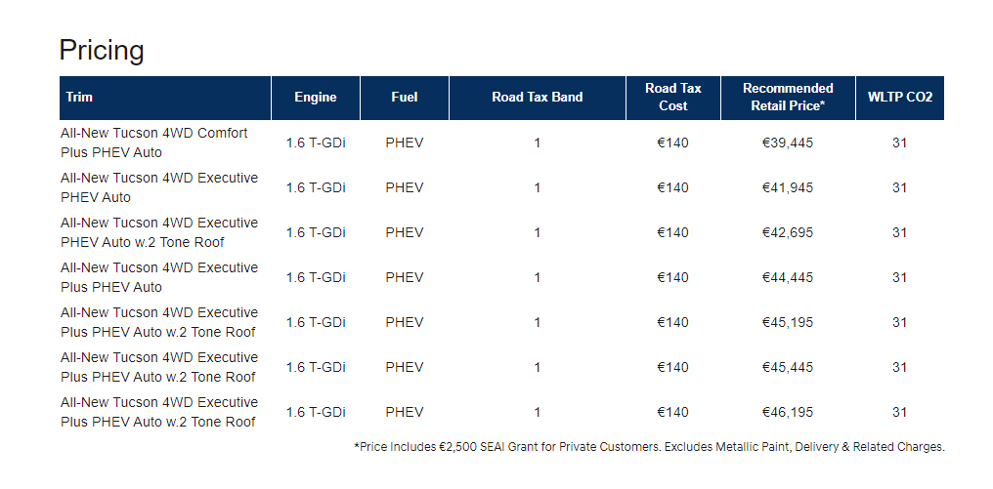Click the €44,445 price cell
This screenshot has width=993, height=489.
(x=788, y=278)
